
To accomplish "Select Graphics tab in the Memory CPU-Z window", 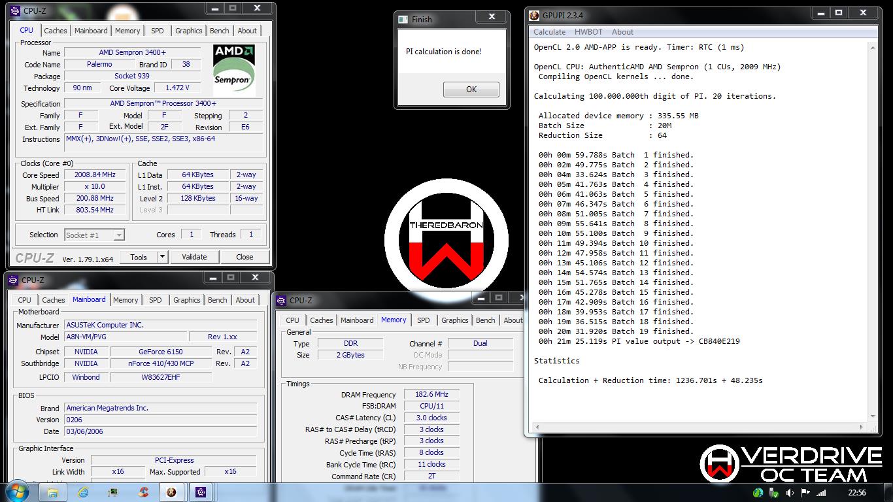I will point(455,320).
